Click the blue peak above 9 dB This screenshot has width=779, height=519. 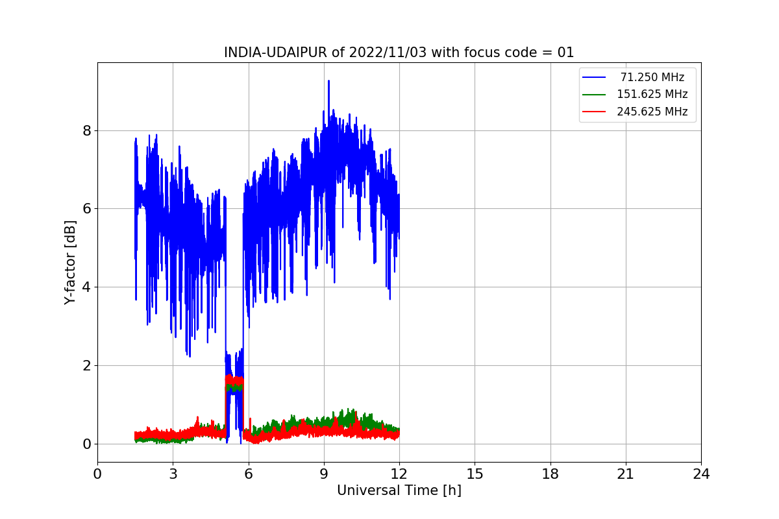point(328,82)
